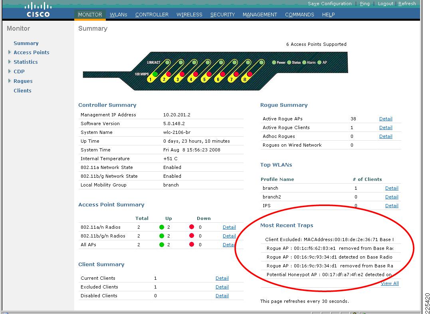
Task: Open Detail for IPS WLAN profile
Action: coord(392,206)
